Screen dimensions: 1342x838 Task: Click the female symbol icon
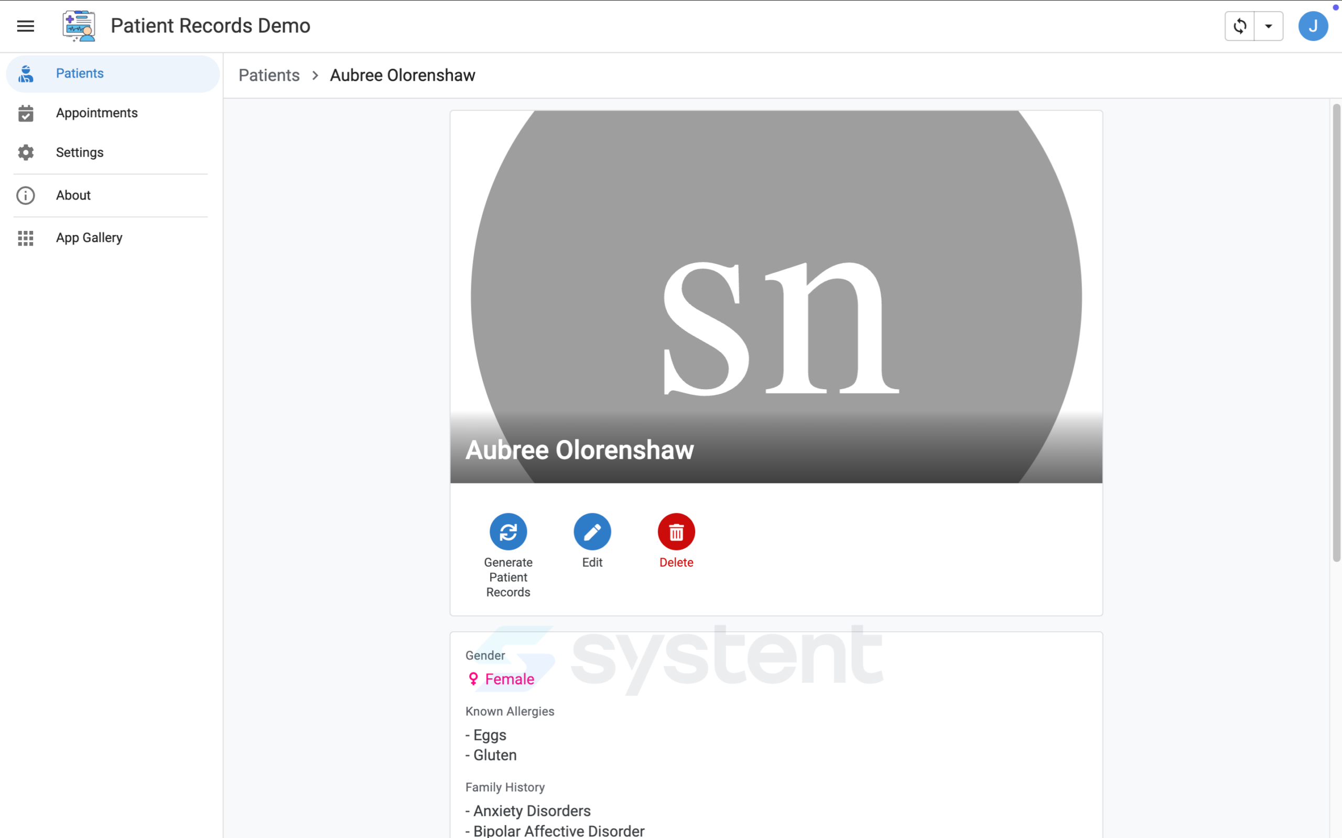click(x=473, y=679)
